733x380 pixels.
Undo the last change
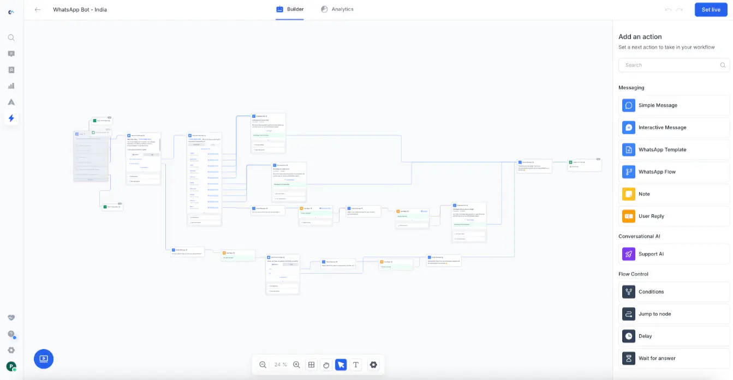click(669, 9)
